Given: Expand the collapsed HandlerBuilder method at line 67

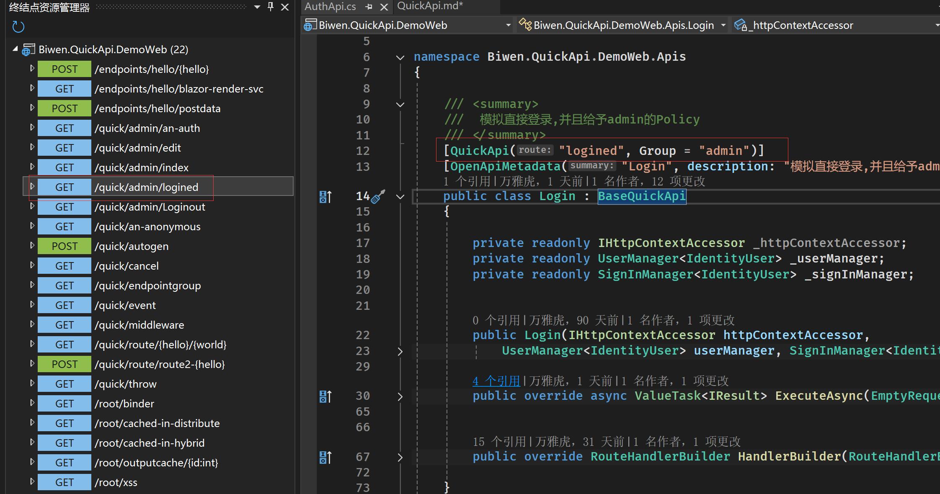Looking at the screenshot, I should pos(400,457).
